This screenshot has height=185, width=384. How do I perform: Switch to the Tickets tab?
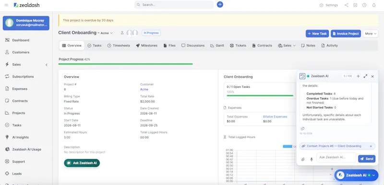tap(238, 46)
